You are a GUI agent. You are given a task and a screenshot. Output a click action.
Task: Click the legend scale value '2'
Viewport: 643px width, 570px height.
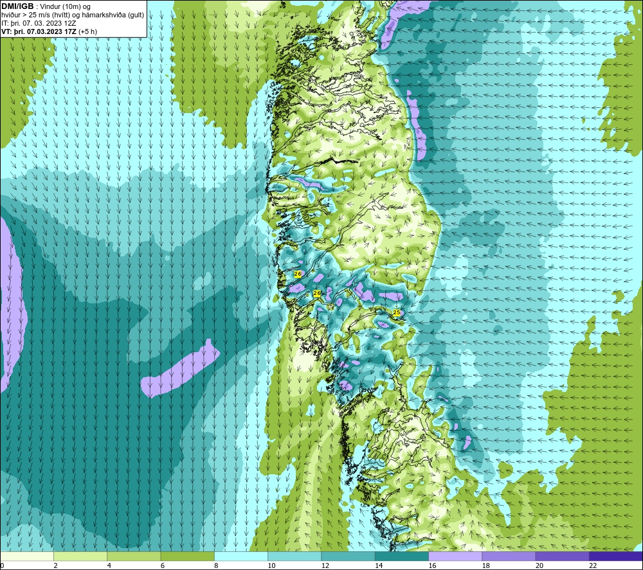click(55, 566)
